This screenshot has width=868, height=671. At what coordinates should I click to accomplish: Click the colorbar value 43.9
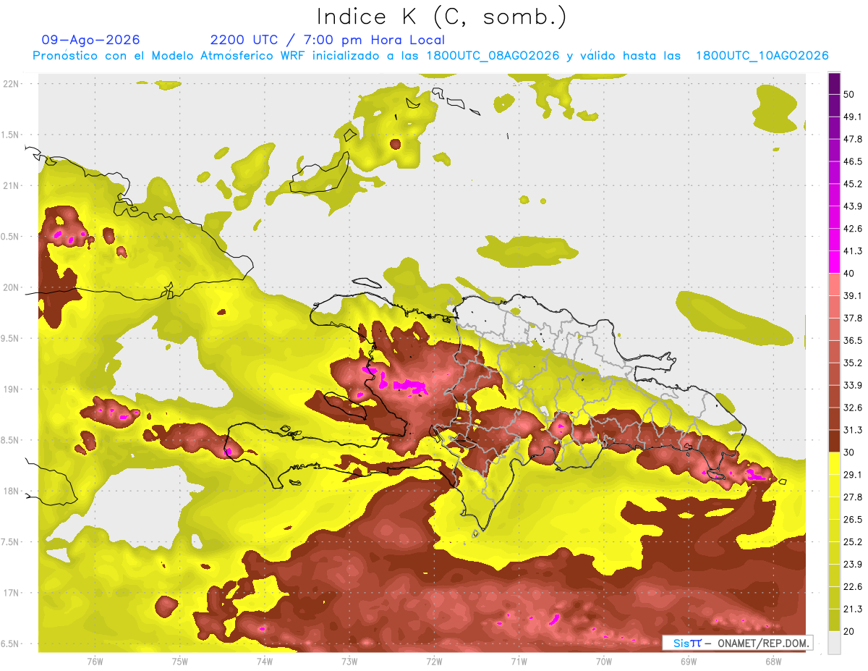tap(853, 206)
